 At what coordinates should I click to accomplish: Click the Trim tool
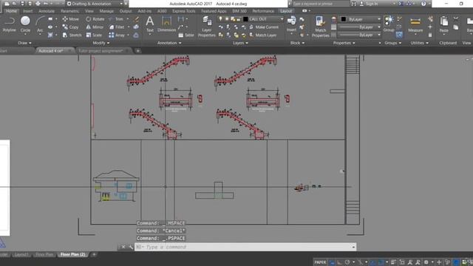click(x=116, y=19)
